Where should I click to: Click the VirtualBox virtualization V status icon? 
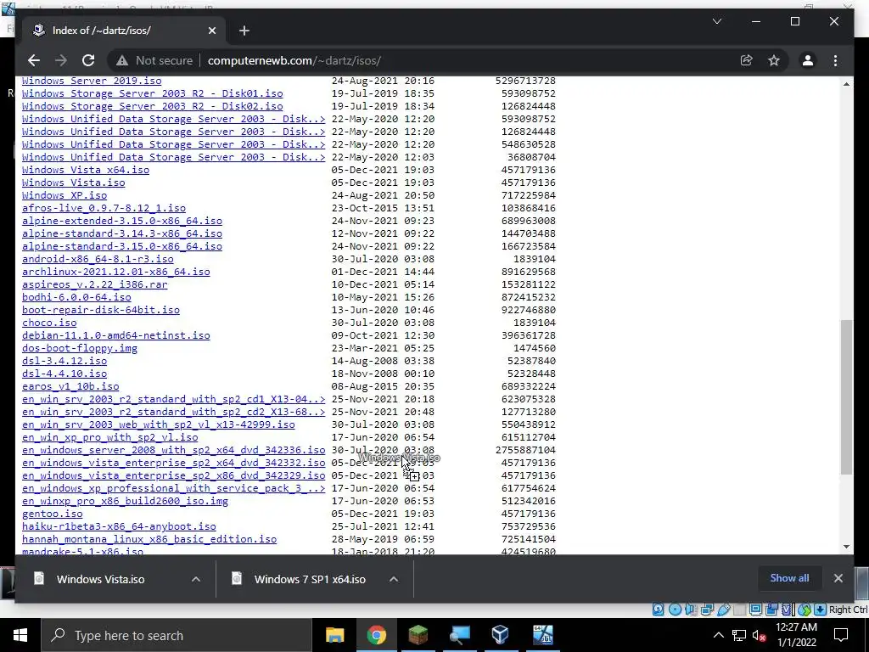pos(787,610)
